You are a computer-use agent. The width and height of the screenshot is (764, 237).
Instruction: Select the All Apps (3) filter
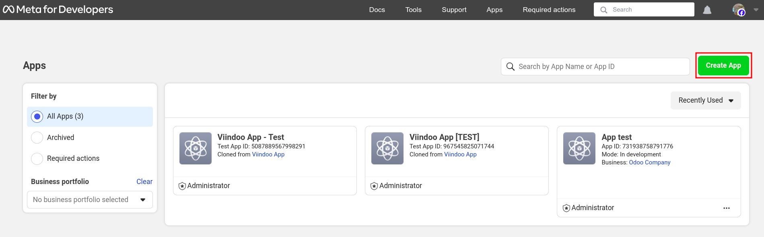point(90,117)
